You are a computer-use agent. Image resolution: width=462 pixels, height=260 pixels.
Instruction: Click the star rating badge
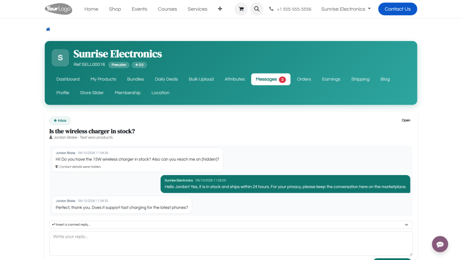click(x=139, y=65)
